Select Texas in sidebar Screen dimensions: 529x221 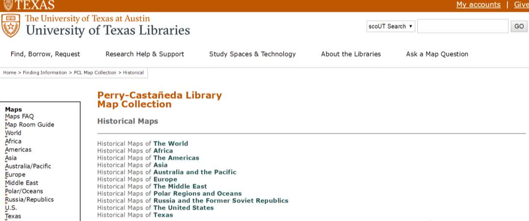[x=13, y=216]
